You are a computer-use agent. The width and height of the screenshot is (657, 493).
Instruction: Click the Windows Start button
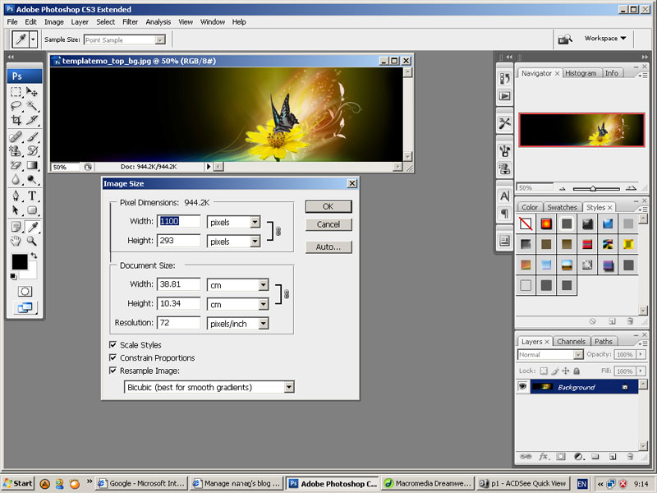tap(17, 483)
